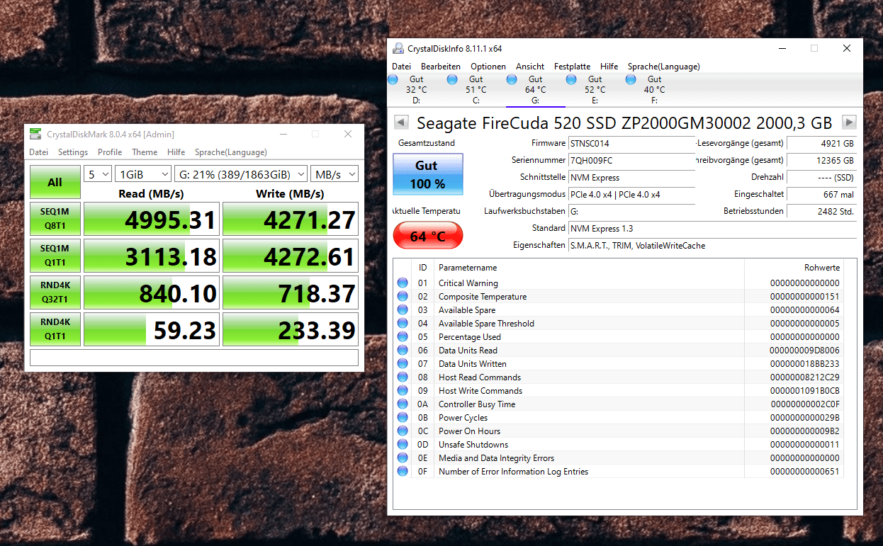
Task: Select drive E: at 52 °C
Action: coord(595,90)
